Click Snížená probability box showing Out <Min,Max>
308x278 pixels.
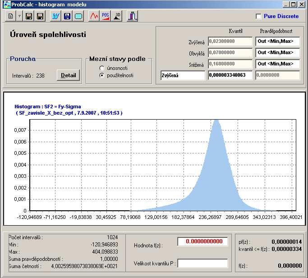(278, 64)
